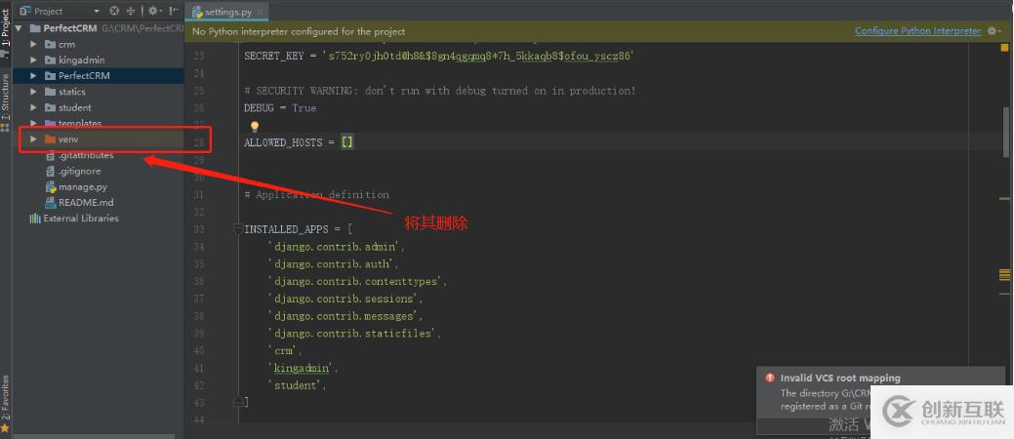Click the External Libraries bar-chart icon
This screenshot has width=1014, height=439.
[35, 219]
